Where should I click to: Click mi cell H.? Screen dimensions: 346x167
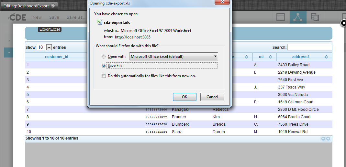point(256,117)
